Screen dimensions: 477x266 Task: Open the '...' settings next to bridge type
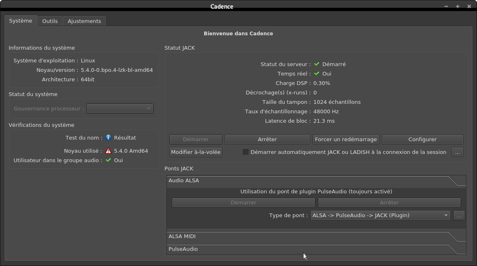tap(459, 215)
